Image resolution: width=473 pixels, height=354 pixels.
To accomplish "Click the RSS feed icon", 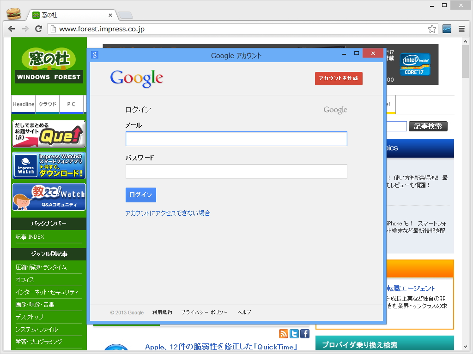I will [283, 333].
